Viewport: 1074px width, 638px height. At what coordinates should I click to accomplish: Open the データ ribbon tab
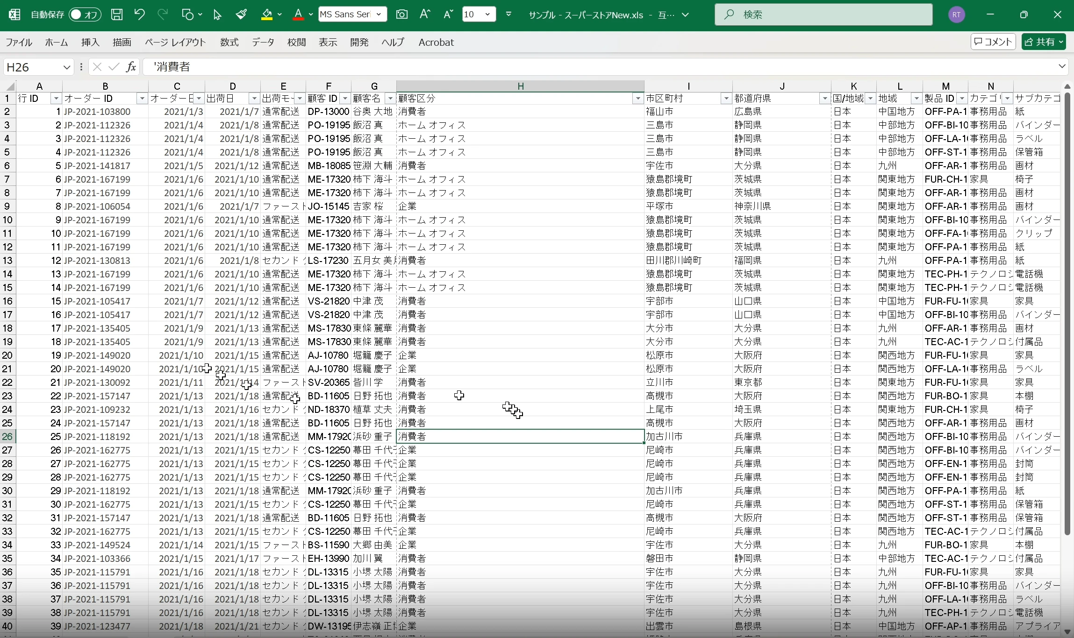point(263,43)
